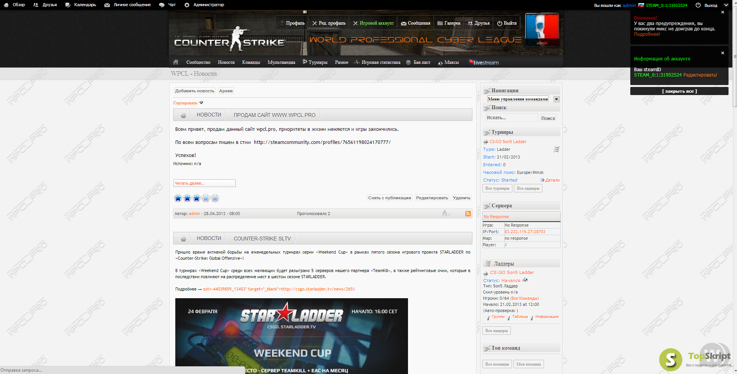Click Таблица link in ladders panel
The width and height of the screenshot is (737, 374).
click(520, 317)
